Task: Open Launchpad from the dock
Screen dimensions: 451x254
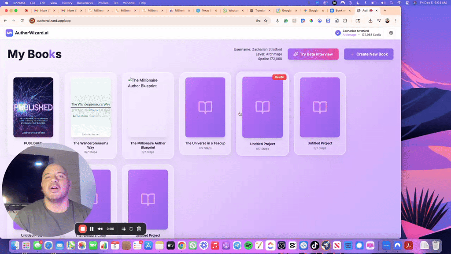Action: (x=26, y=245)
